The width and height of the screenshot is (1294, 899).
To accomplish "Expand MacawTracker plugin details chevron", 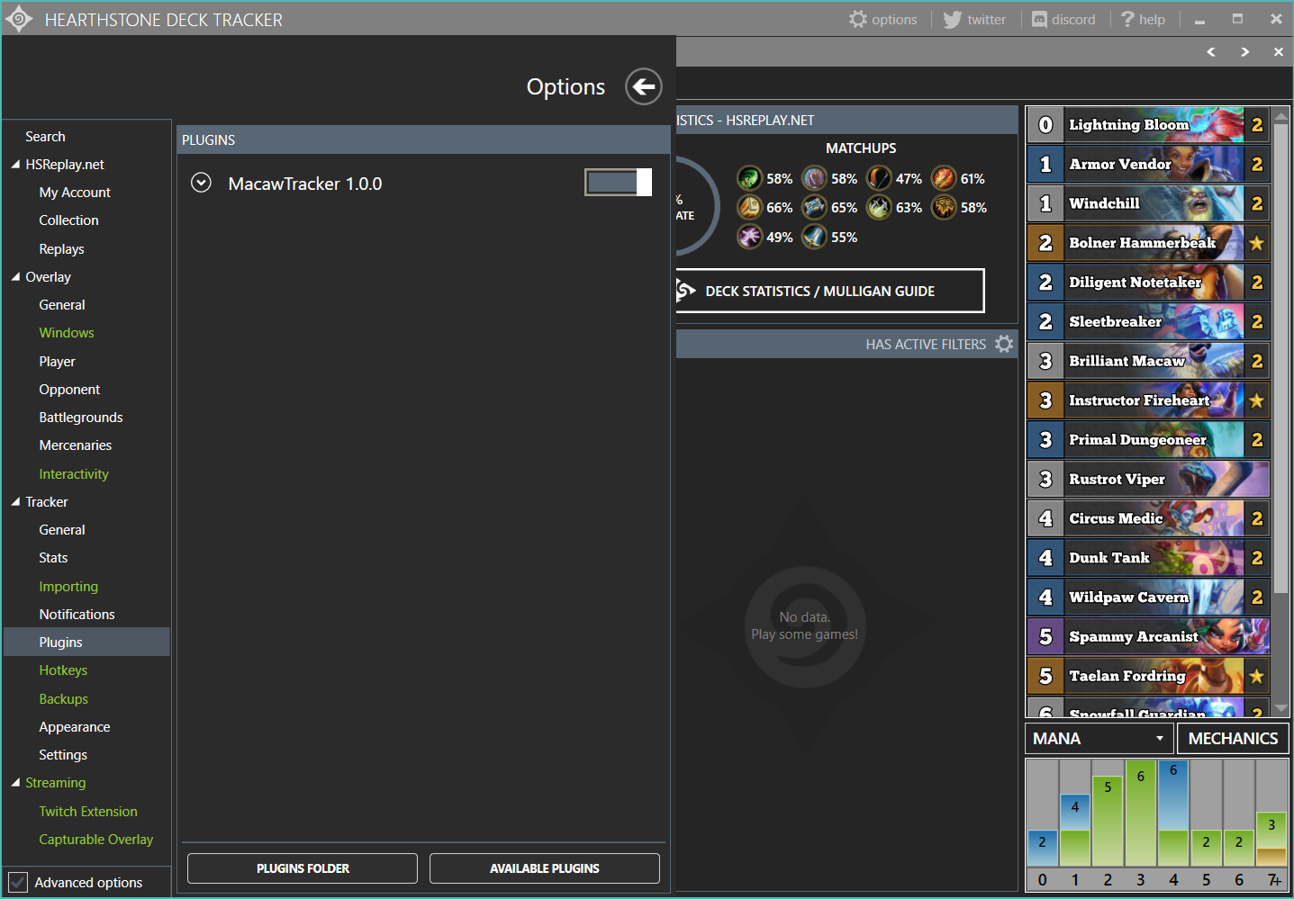I will click(201, 183).
